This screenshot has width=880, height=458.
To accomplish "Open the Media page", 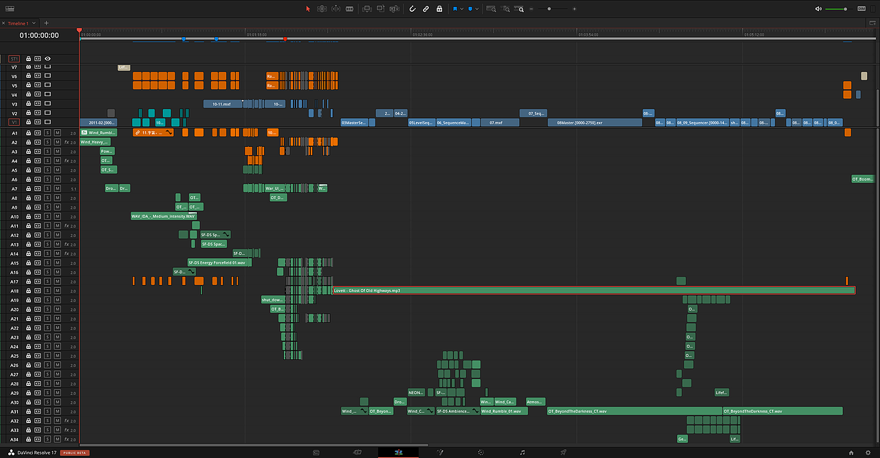I will click(x=316, y=453).
